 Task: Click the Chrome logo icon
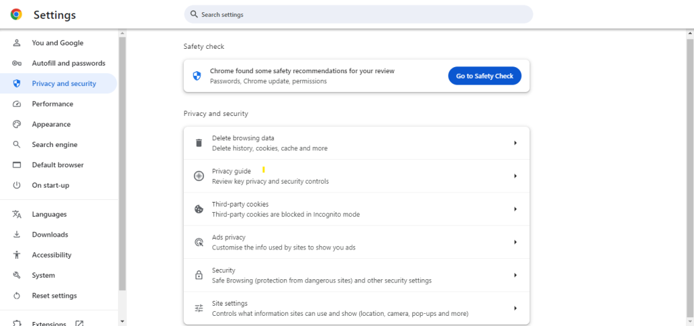pos(16,15)
